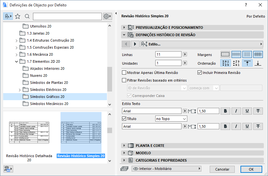268x176 pixels.
Task: Go to next settings page arrow
Action: [x=135, y=44]
